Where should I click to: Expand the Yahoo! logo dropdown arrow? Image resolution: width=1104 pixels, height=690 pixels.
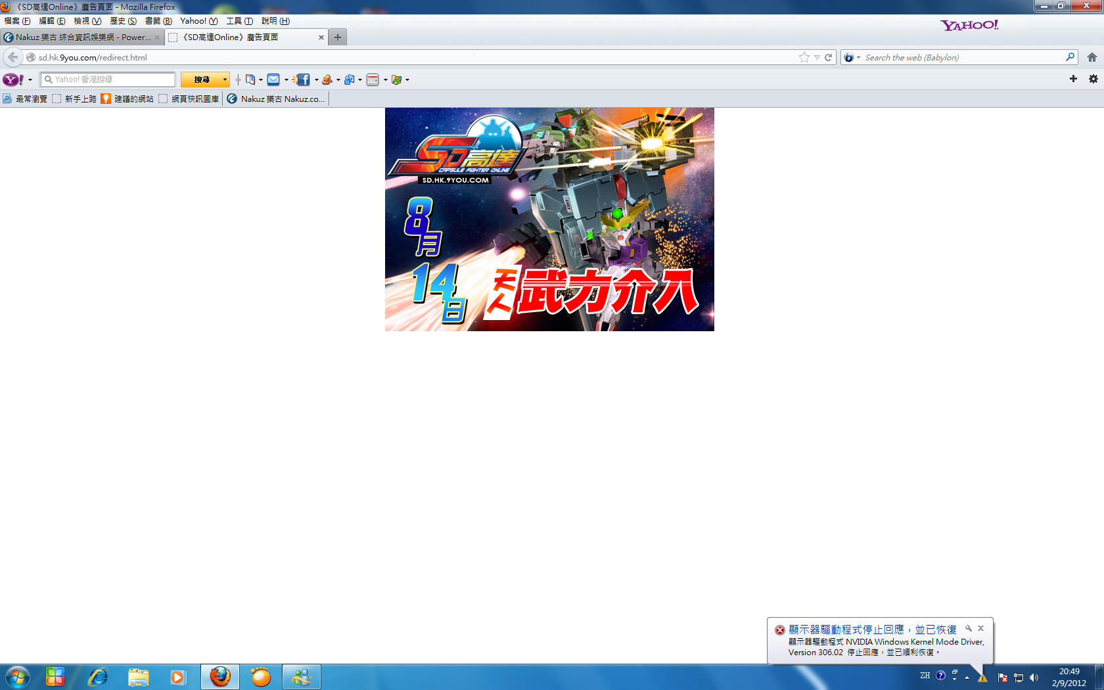(30, 80)
